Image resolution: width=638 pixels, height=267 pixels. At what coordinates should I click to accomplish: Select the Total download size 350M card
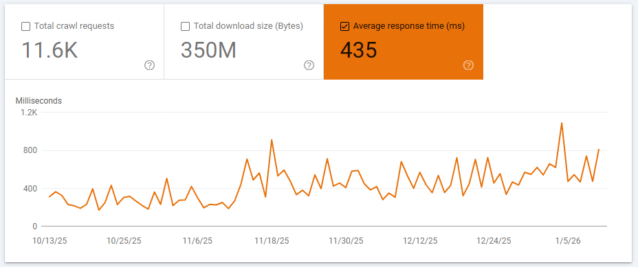click(x=244, y=41)
